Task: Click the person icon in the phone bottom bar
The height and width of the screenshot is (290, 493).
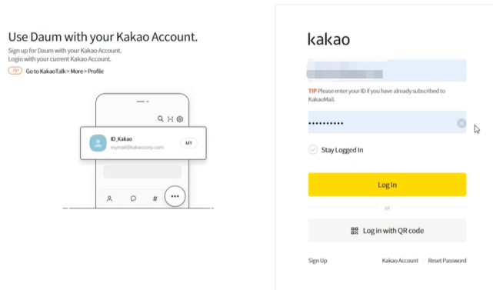Action: tap(109, 198)
